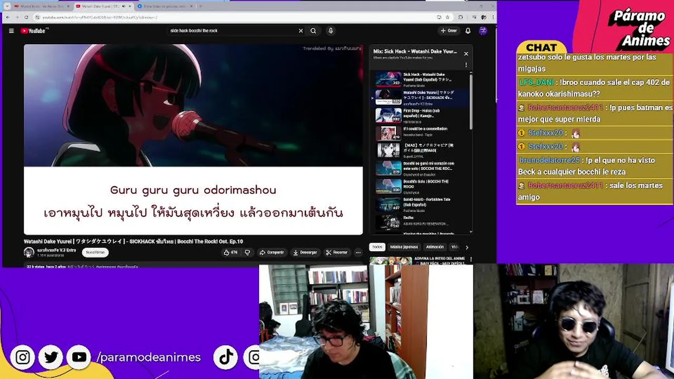Click the Recortar clip button
The height and width of the screenshot is (379, 674).
click(337, 253)
